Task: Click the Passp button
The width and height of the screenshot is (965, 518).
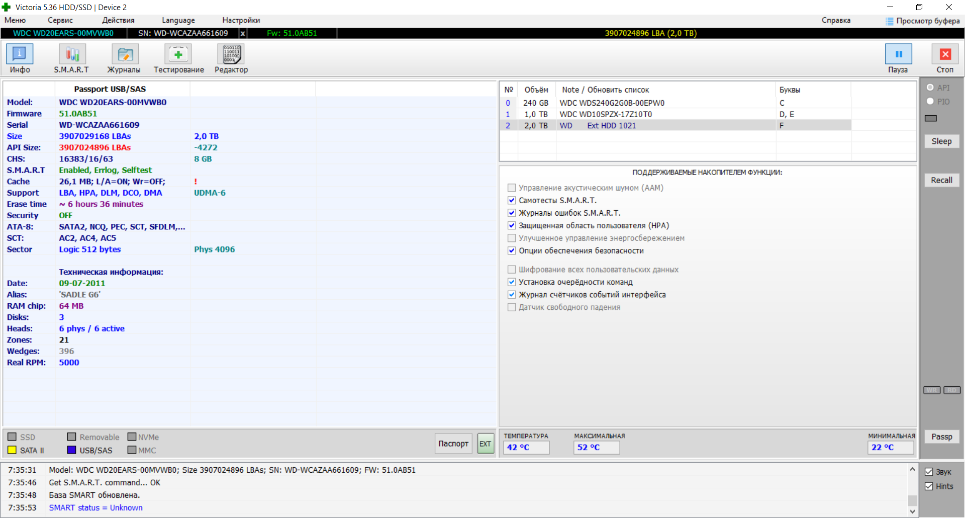Action: pyautogui.click(x=942, y=437)
